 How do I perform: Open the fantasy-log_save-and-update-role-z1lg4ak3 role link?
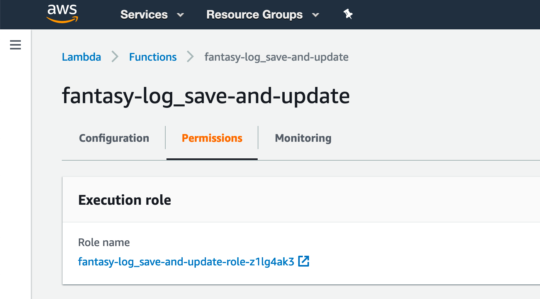(186, 262)
